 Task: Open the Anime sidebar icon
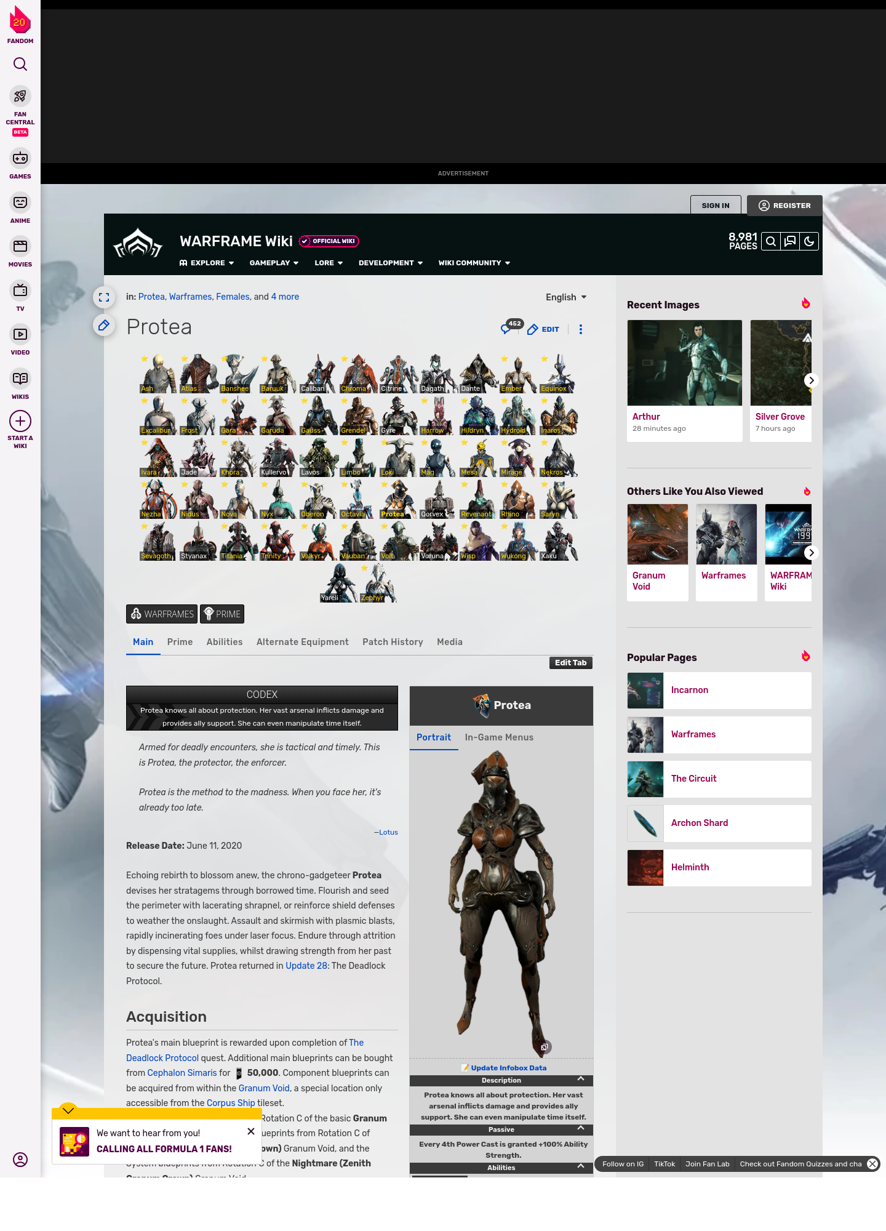[20, 202]
